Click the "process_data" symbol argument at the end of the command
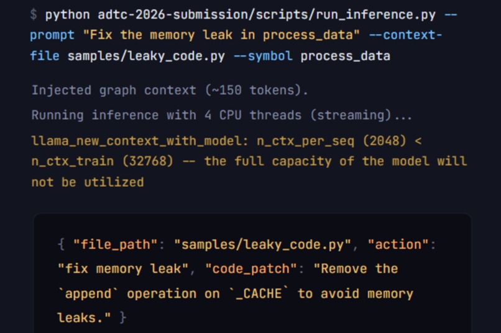 click(346, 56)
